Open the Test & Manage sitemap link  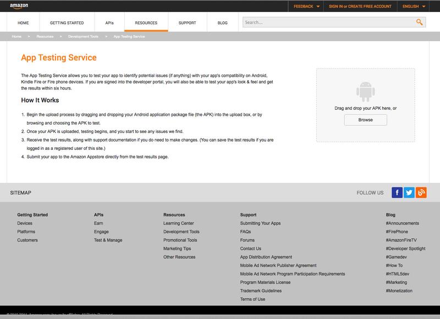pyautogui.click(x=108, y=240)
